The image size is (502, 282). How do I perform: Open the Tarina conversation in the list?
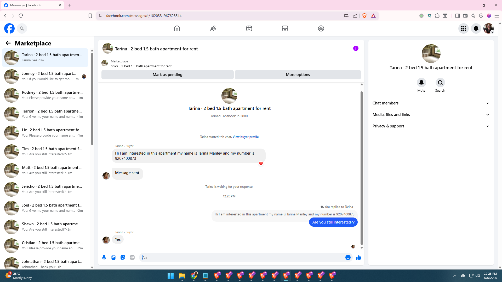pos(45,57)
